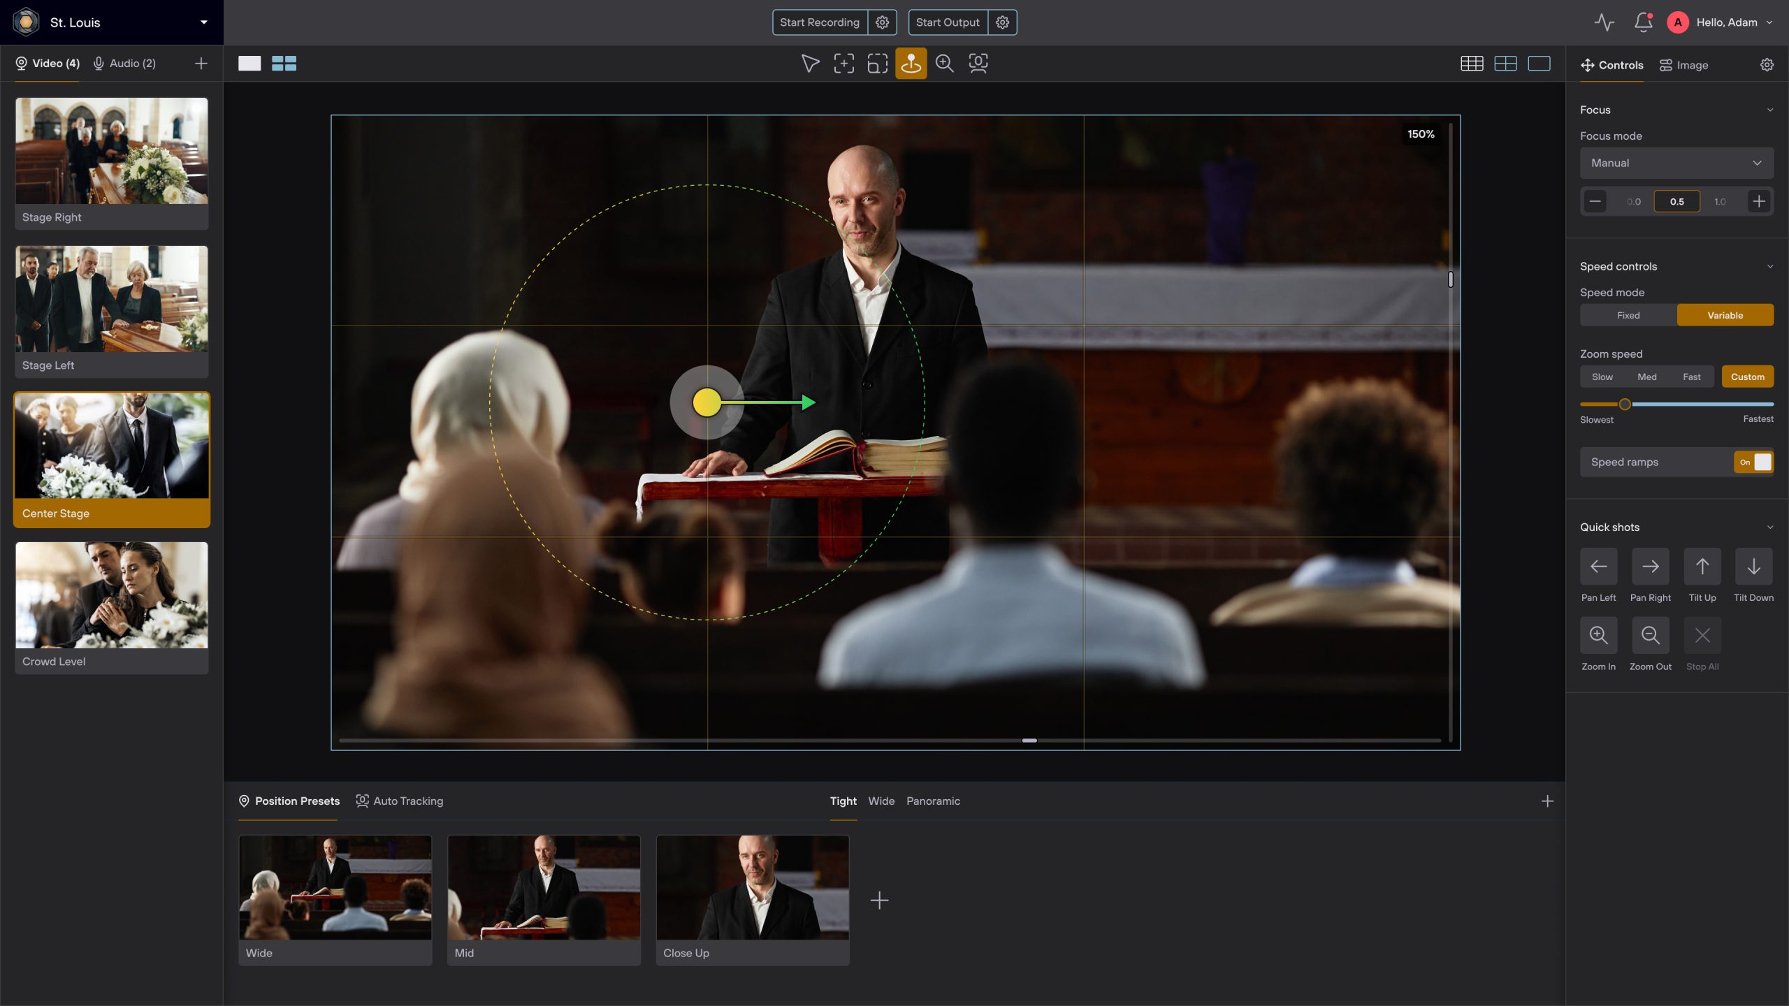Activate the joystick pan control tool
Image resolution: width=1789 pixels, height=1006 pixels.
pos(911,64)
